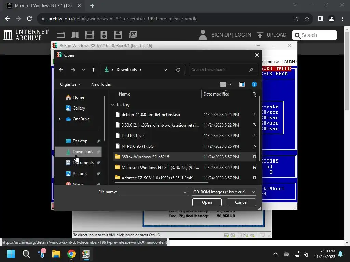Collapse the Today group

[112, 105]
